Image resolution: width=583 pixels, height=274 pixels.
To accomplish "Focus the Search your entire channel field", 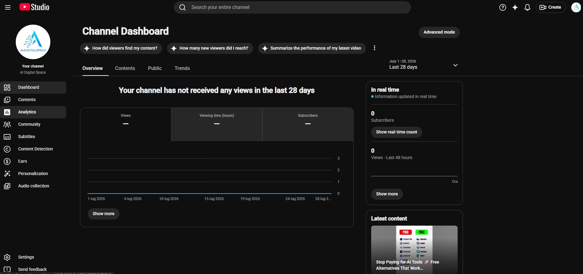I will [x=292, y=7].
